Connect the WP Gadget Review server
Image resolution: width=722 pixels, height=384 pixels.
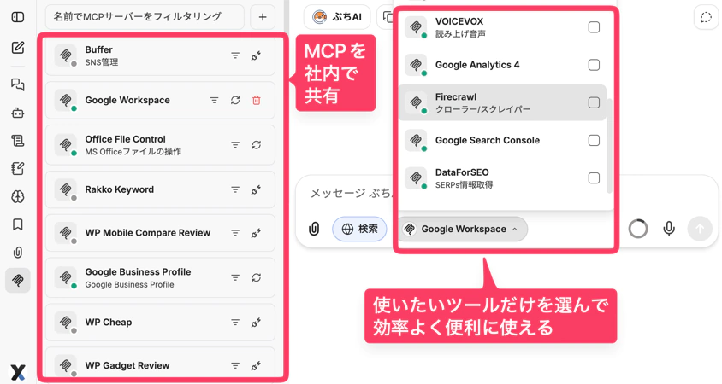pos(256,366)
